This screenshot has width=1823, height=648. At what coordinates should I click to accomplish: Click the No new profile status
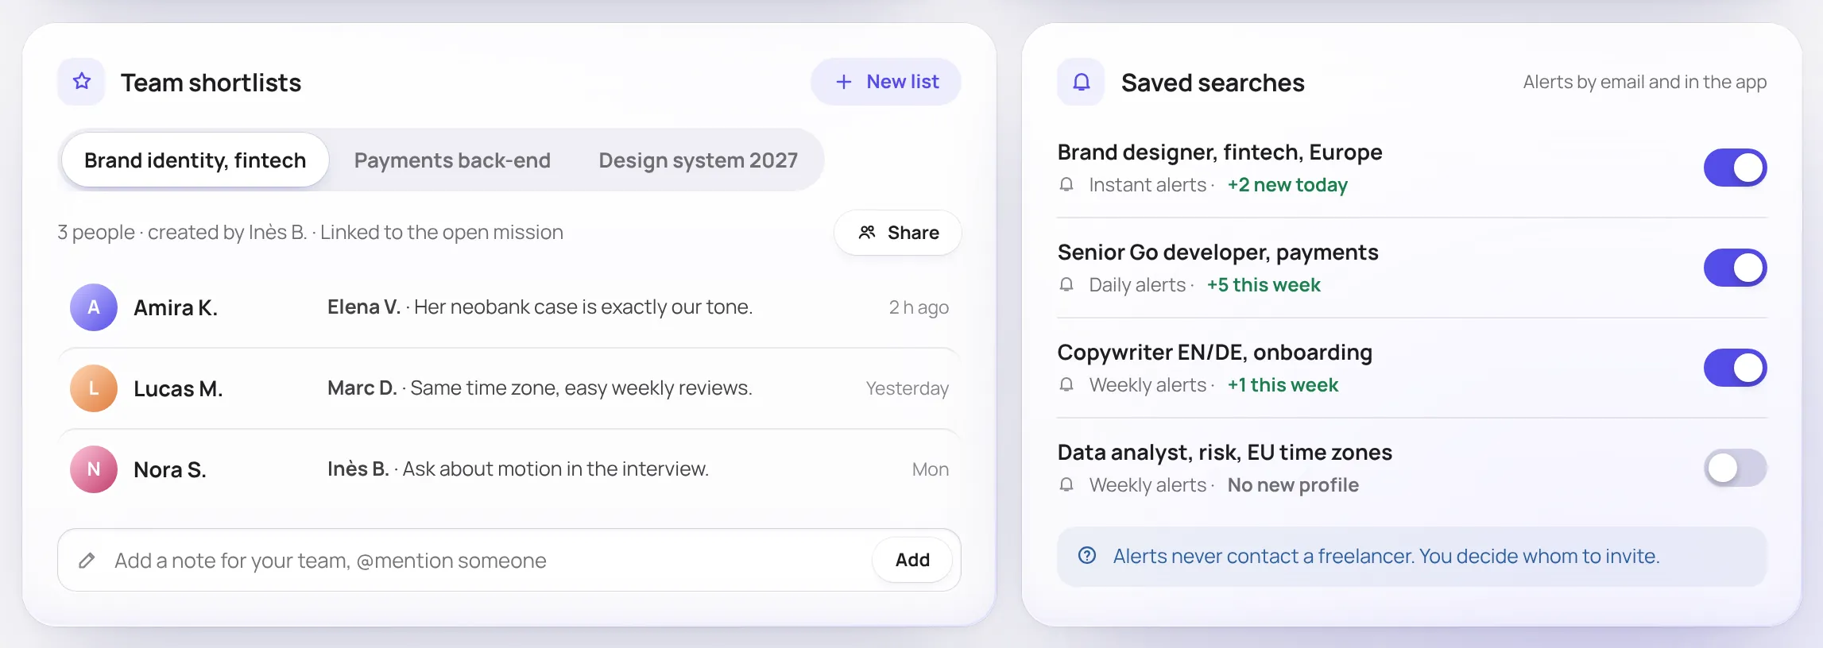pyautogui.click(x=1293, y=485)
